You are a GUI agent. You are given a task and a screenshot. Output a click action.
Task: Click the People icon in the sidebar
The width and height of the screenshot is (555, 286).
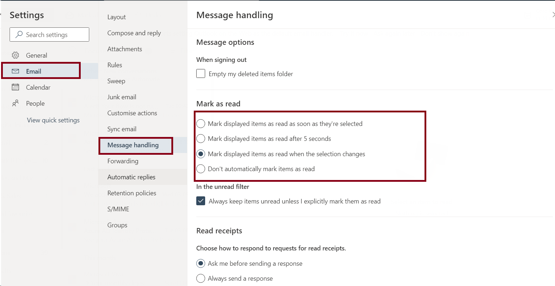(x=16, y=103)
